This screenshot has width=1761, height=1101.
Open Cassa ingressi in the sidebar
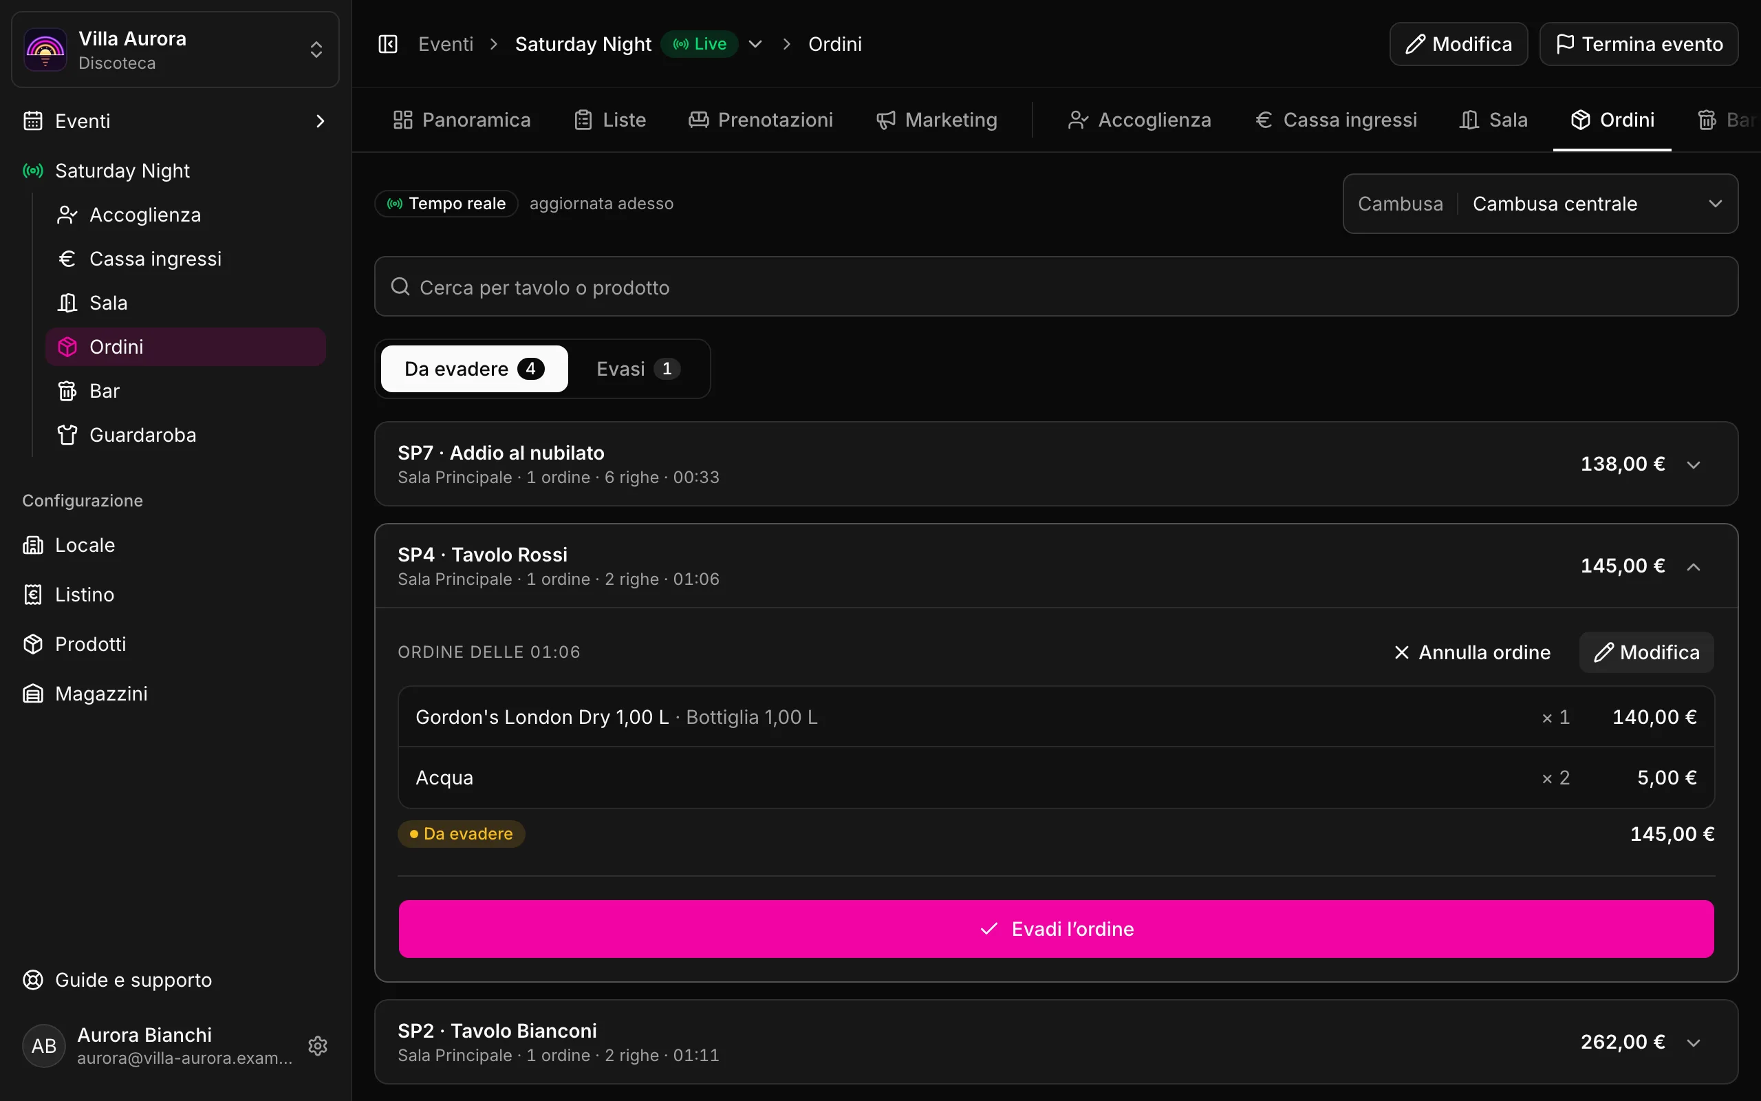pos(186,259)
